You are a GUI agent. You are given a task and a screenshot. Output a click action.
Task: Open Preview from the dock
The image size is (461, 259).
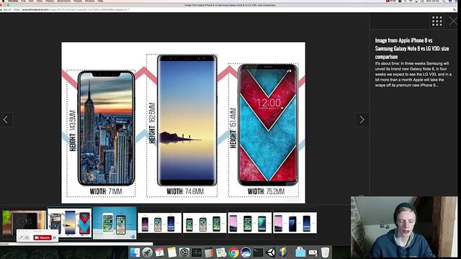[221, 253]
